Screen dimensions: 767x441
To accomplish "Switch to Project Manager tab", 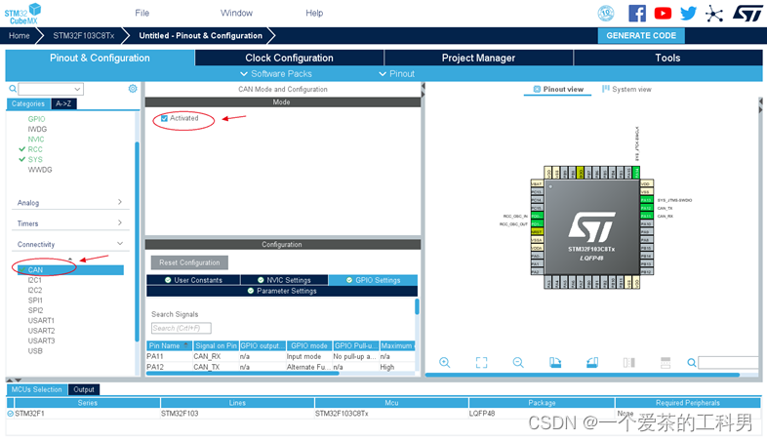I will click(478, 58).
